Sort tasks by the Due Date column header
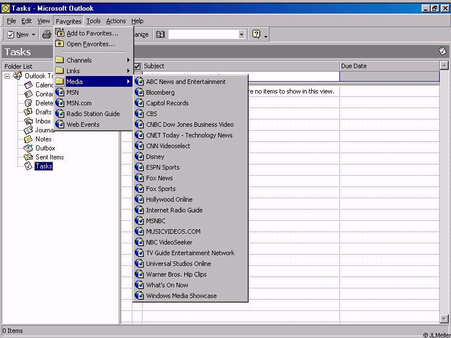451x338 pixels. pyautogui.click(x=389, y=66)
